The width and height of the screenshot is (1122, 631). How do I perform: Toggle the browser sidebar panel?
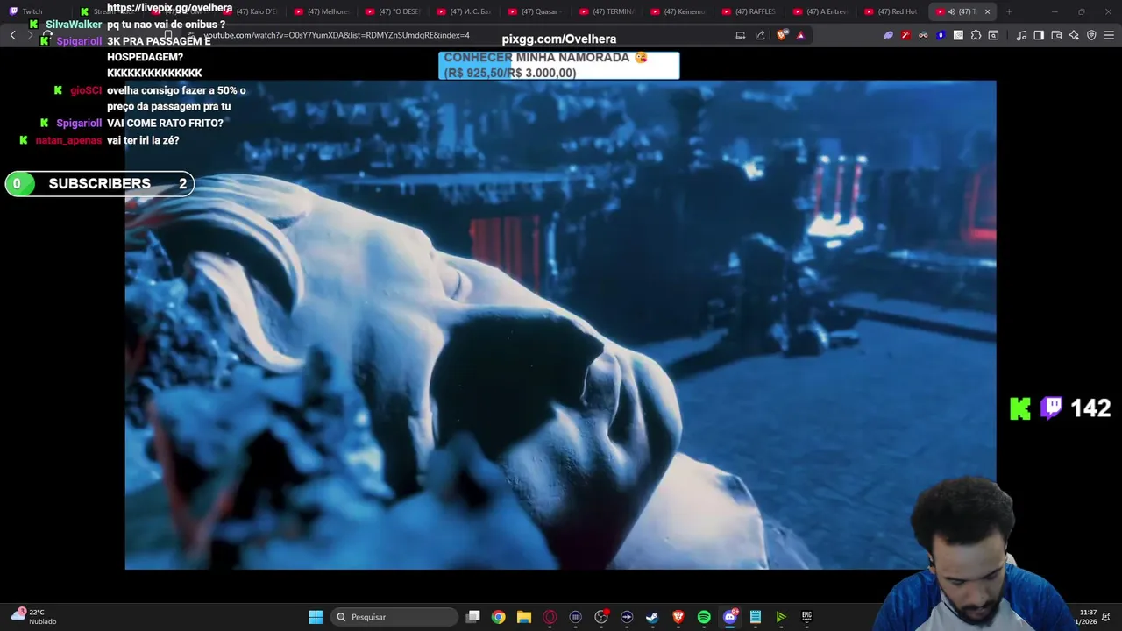tap(1039, 35)
